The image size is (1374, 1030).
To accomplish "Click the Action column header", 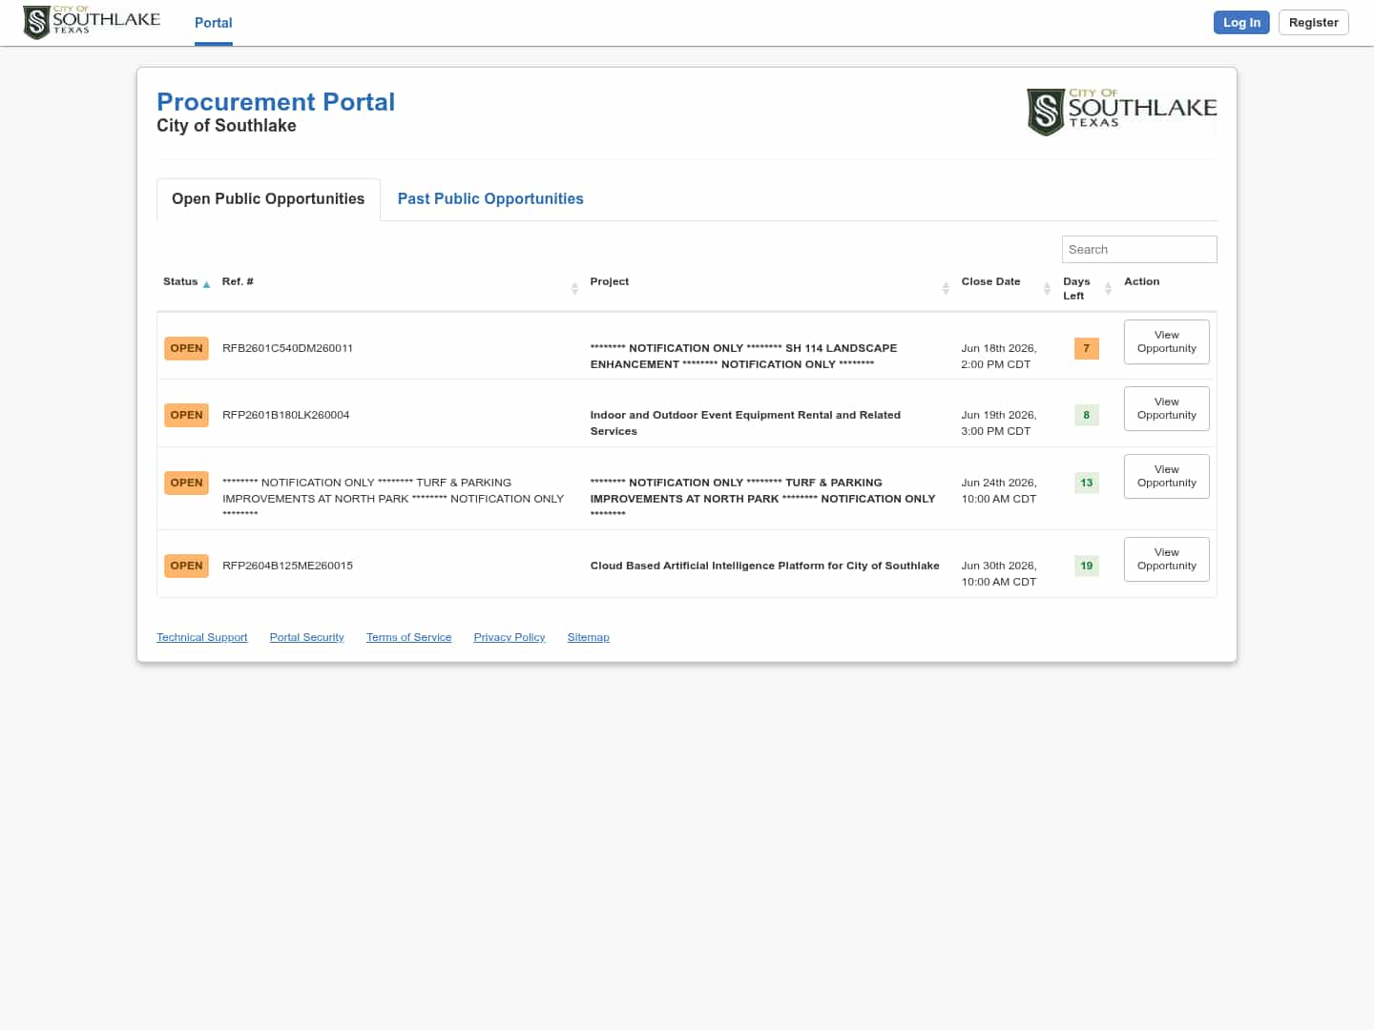I will pos(1141,281).
